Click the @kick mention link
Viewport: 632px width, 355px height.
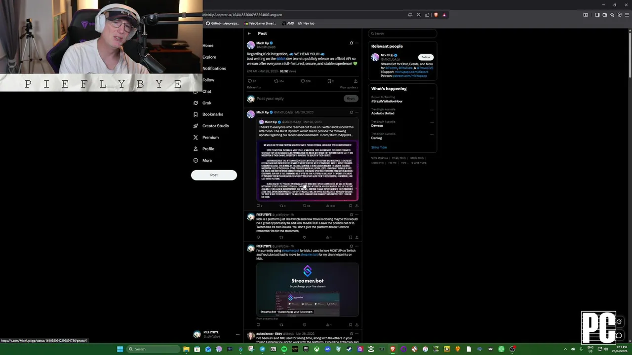[281, 59]
